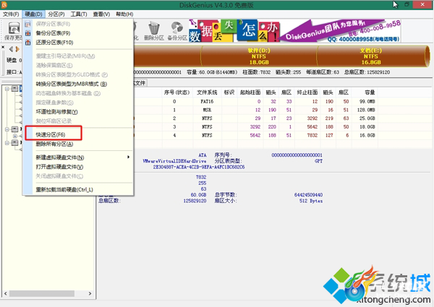Click the Backup Partition (备份分区) toolbar icon
The image size is (434, 307).
[x=177, y=31]
